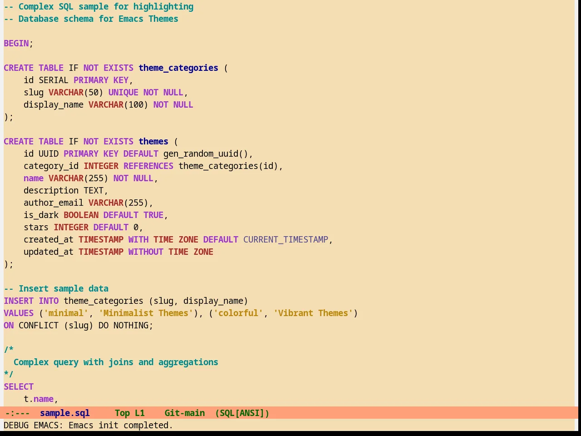Click the 'minimal' string literal

coord(66,313)
